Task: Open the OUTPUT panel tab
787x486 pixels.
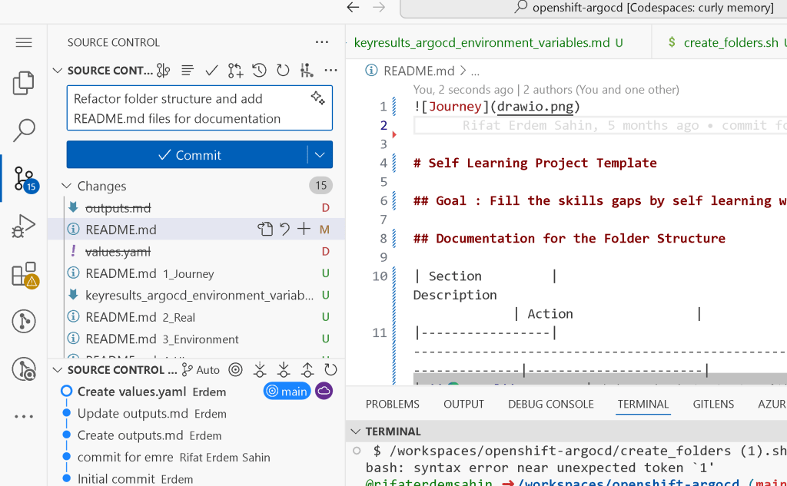Action: pos(463,405)
